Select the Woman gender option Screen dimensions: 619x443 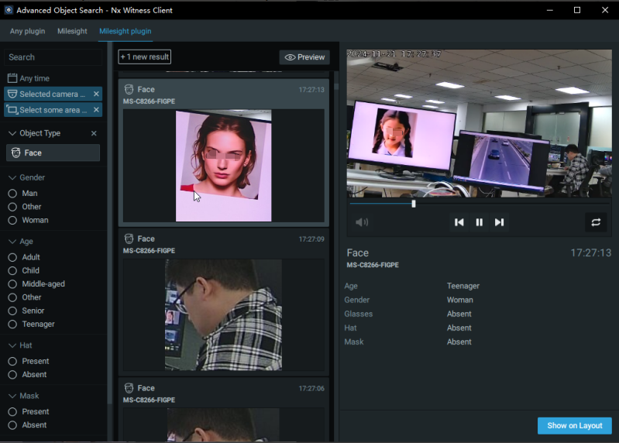[x=29, y=220]
